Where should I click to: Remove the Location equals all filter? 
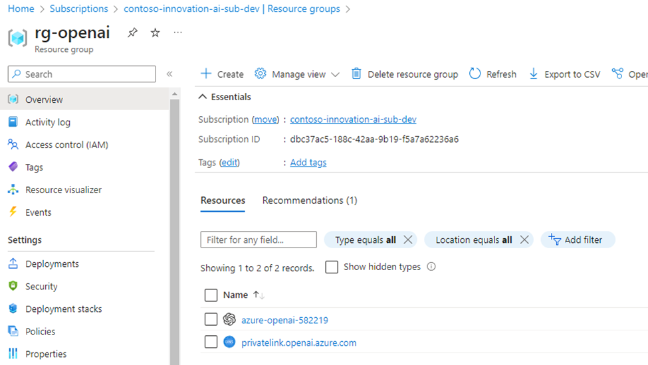(524, 240)
